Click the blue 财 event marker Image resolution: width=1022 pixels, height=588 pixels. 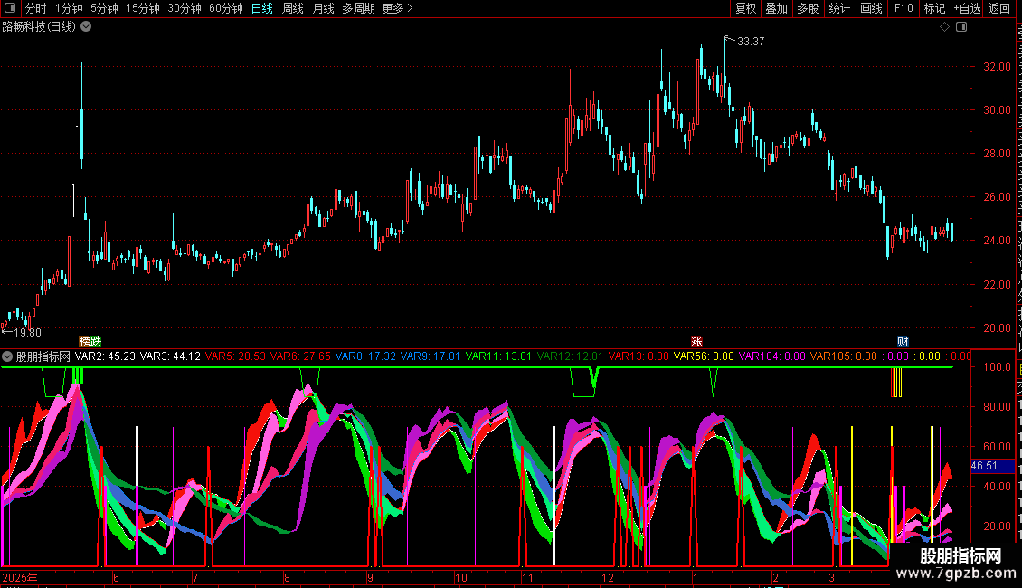coord(903,341)
